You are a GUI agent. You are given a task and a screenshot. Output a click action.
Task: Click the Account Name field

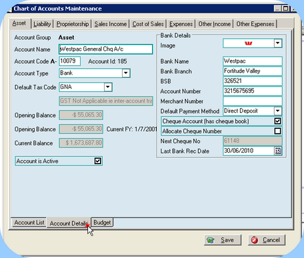106,49
